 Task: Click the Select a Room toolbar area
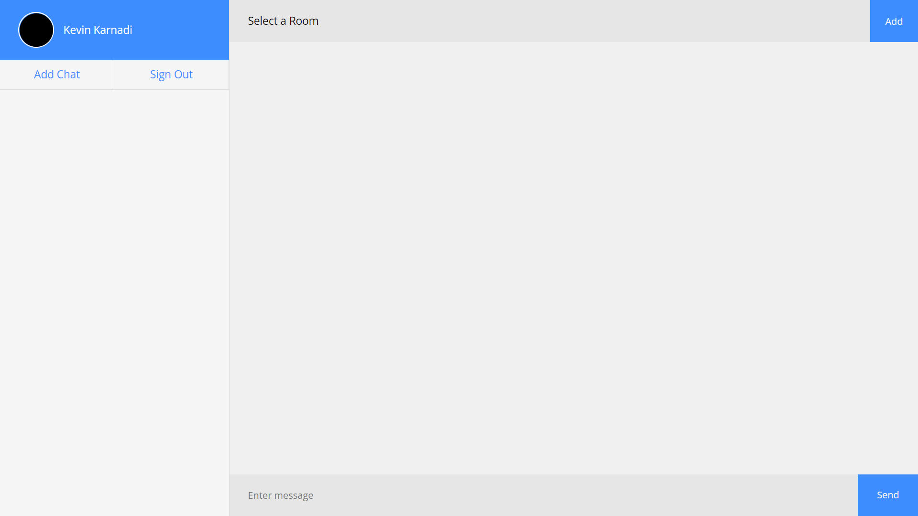[x=526, y=21]
